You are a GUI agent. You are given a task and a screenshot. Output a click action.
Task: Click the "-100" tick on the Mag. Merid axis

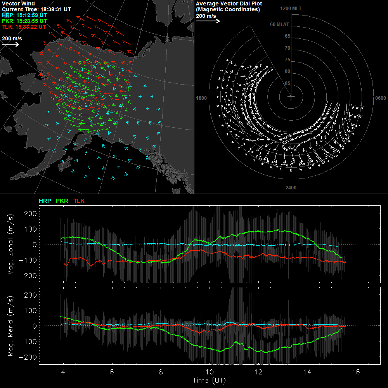pos(28,341)
